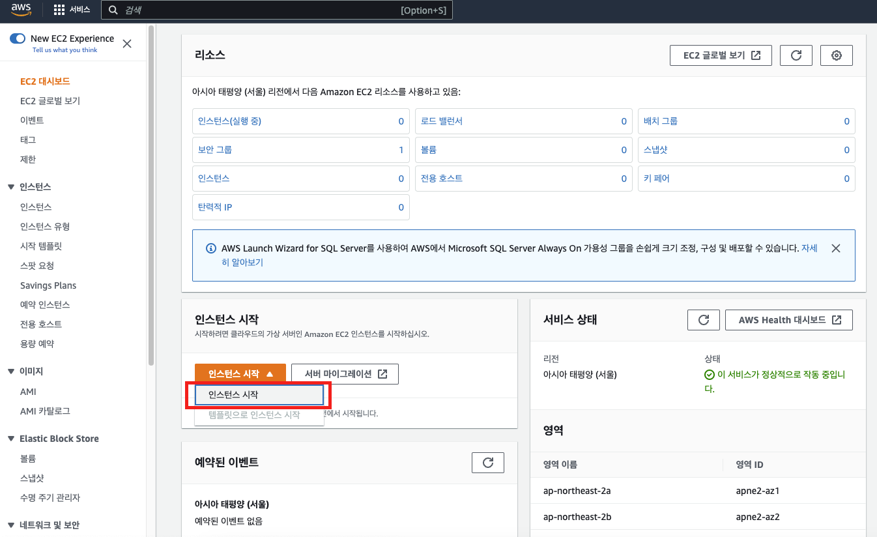Go to 태그 in the sidebar
Viewport: 877px width, 537px height.
point(28,140)
